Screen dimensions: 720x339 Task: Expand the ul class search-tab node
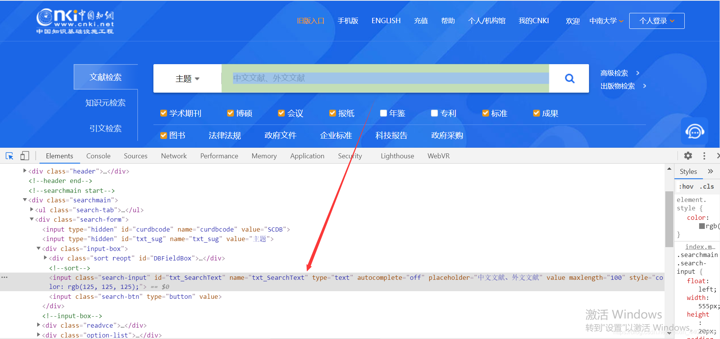[x=32, y=210]
